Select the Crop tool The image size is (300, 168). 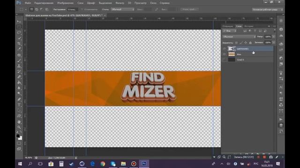[19, 43]
